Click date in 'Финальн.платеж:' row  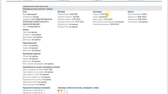tap(76, 19)
